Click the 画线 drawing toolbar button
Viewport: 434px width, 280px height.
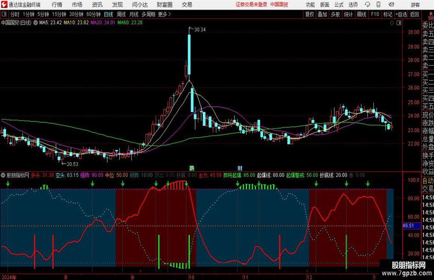(x=361, y=14)
